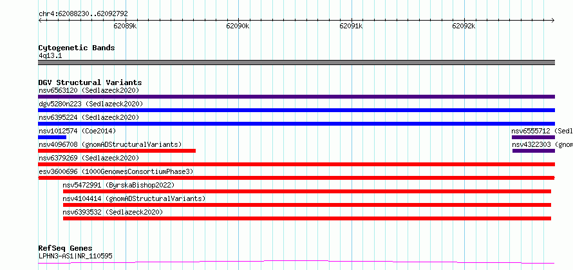Click the 62092k ruler label
This screenshot has height=270, width=573.
pyautogui.click(x=464, y=26)
